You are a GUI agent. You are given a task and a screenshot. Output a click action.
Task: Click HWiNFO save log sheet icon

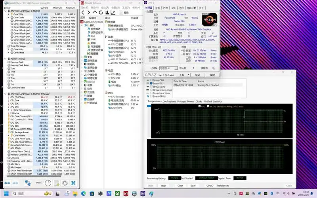tap(57, 183)
